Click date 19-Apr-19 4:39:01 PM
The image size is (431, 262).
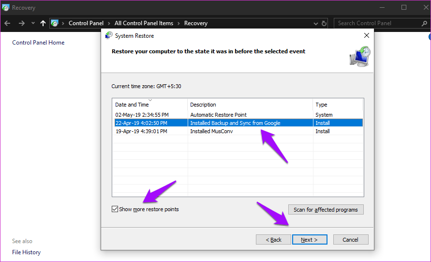point(141,131)
